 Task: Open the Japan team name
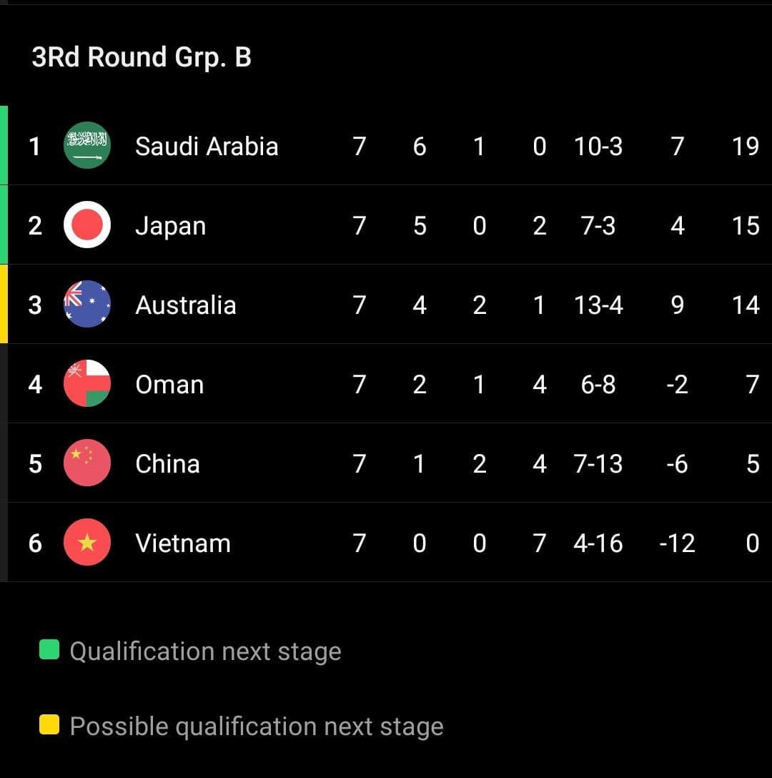170,226
